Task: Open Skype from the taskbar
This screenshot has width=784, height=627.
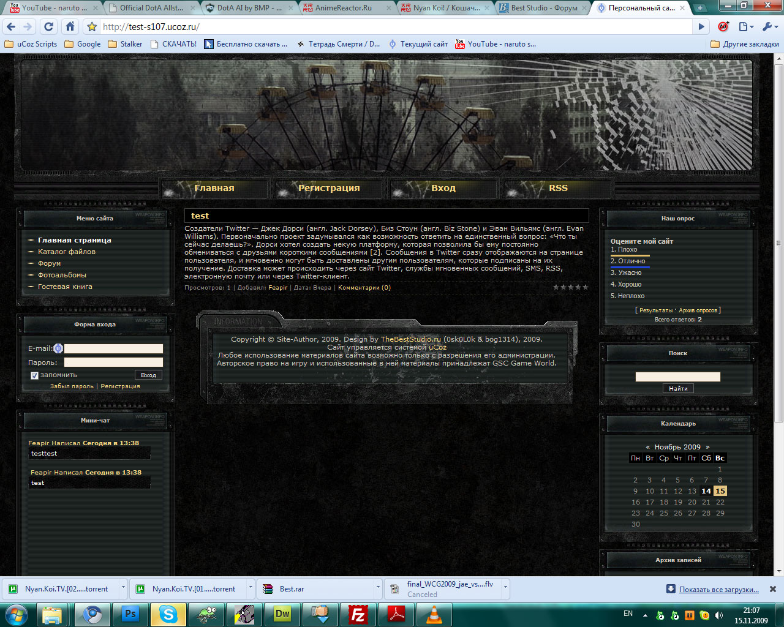Action: pyautogui.click(x=168, y=614)
